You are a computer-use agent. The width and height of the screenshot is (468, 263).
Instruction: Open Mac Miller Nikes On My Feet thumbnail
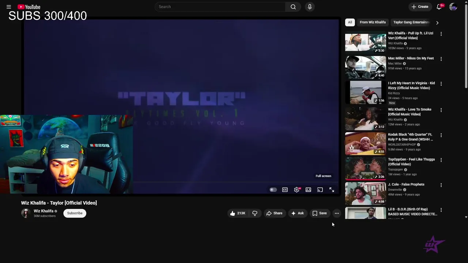coord(365,68)
